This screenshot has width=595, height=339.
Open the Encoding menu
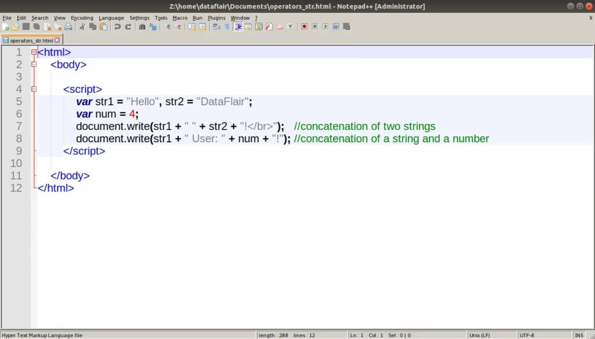click(82, 18)
